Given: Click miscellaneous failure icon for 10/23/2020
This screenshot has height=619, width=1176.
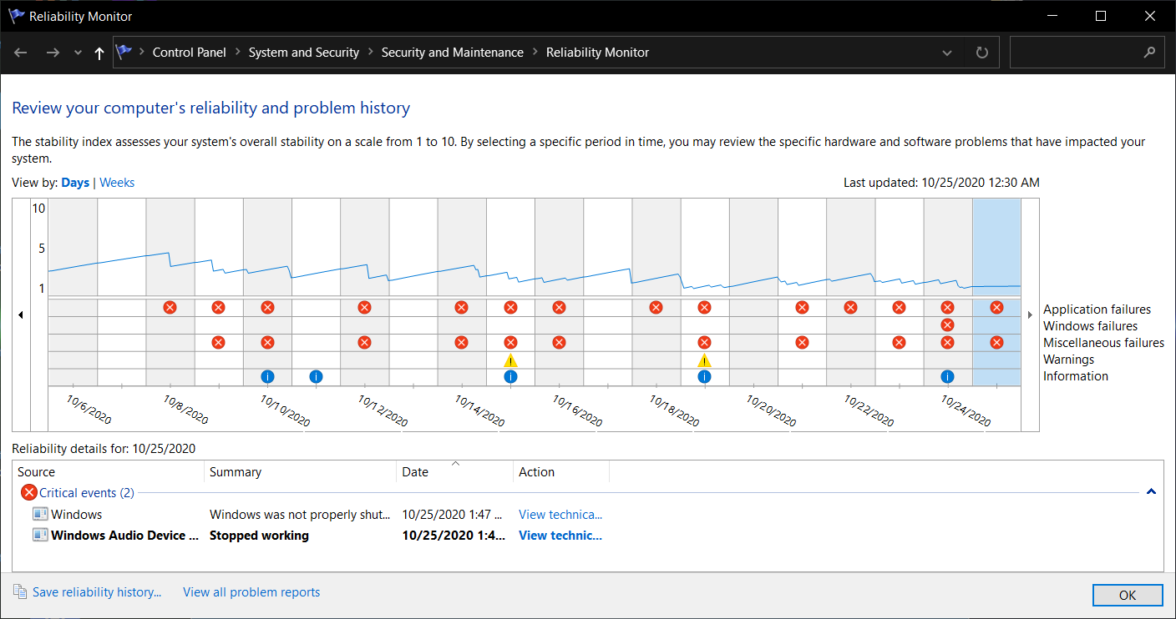Looking at the screenshot, I should [899, 342].
